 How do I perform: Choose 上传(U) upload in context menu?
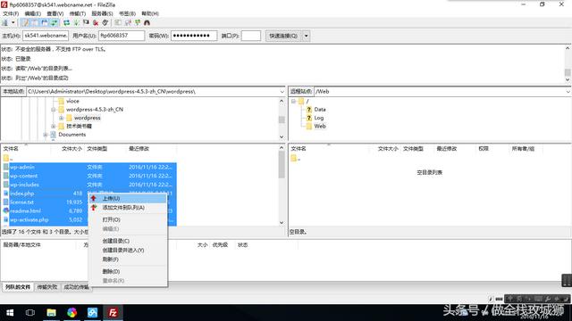128,198
